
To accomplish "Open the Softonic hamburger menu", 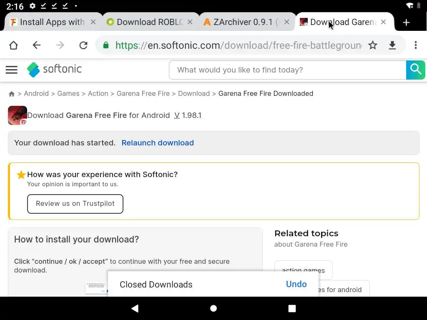I will click(12, 70).
